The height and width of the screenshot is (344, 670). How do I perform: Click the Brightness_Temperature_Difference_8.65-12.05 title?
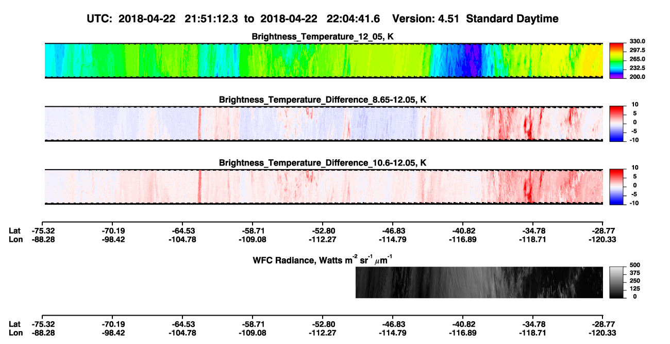coord(323,100)
